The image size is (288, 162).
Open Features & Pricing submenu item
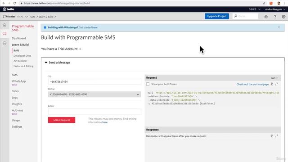tap(23, 66)
